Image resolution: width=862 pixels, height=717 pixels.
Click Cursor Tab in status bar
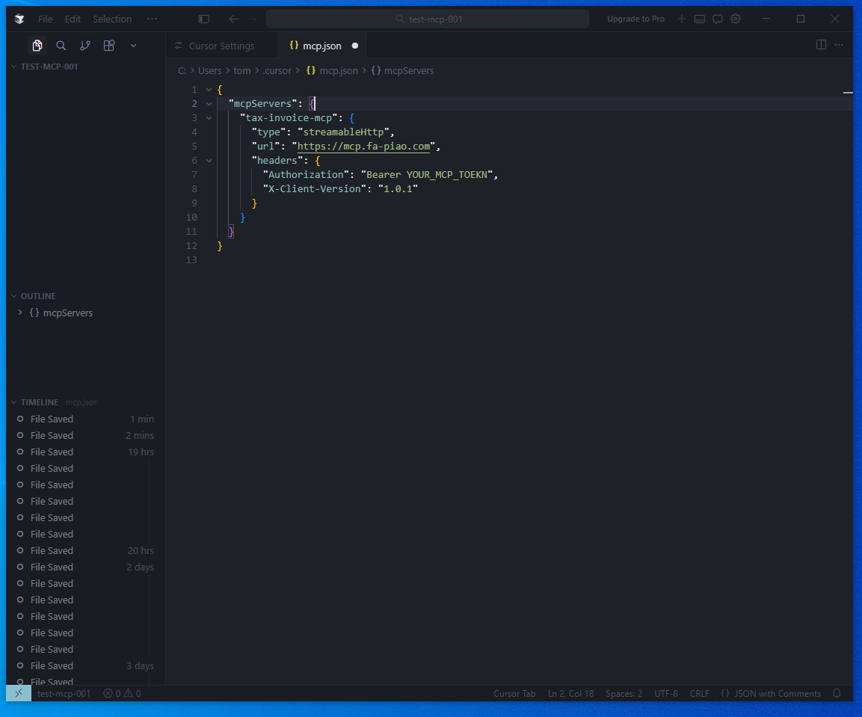514,694
